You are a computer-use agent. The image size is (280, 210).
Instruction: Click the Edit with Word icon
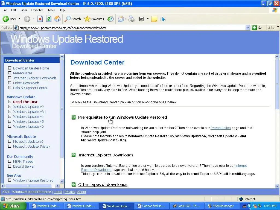(141, 19)
